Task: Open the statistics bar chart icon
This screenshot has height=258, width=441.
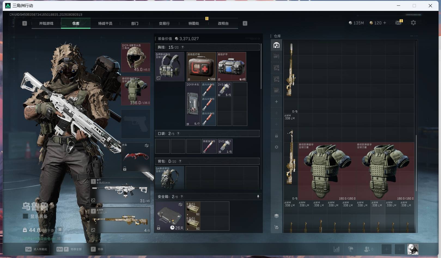Action: 337,249
